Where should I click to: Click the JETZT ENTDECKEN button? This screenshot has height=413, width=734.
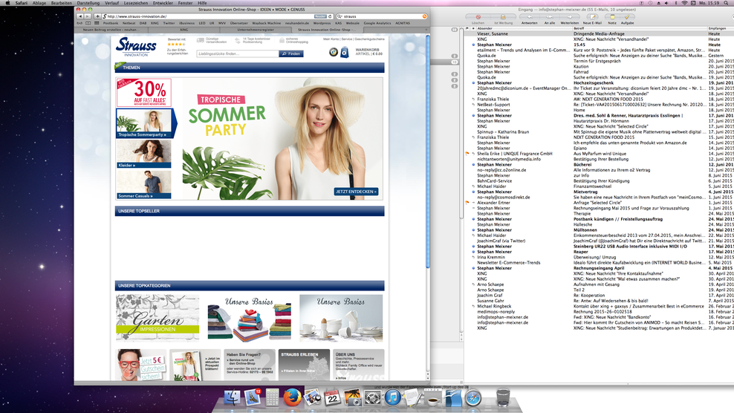pyautogui.click(x=357, y=192)
